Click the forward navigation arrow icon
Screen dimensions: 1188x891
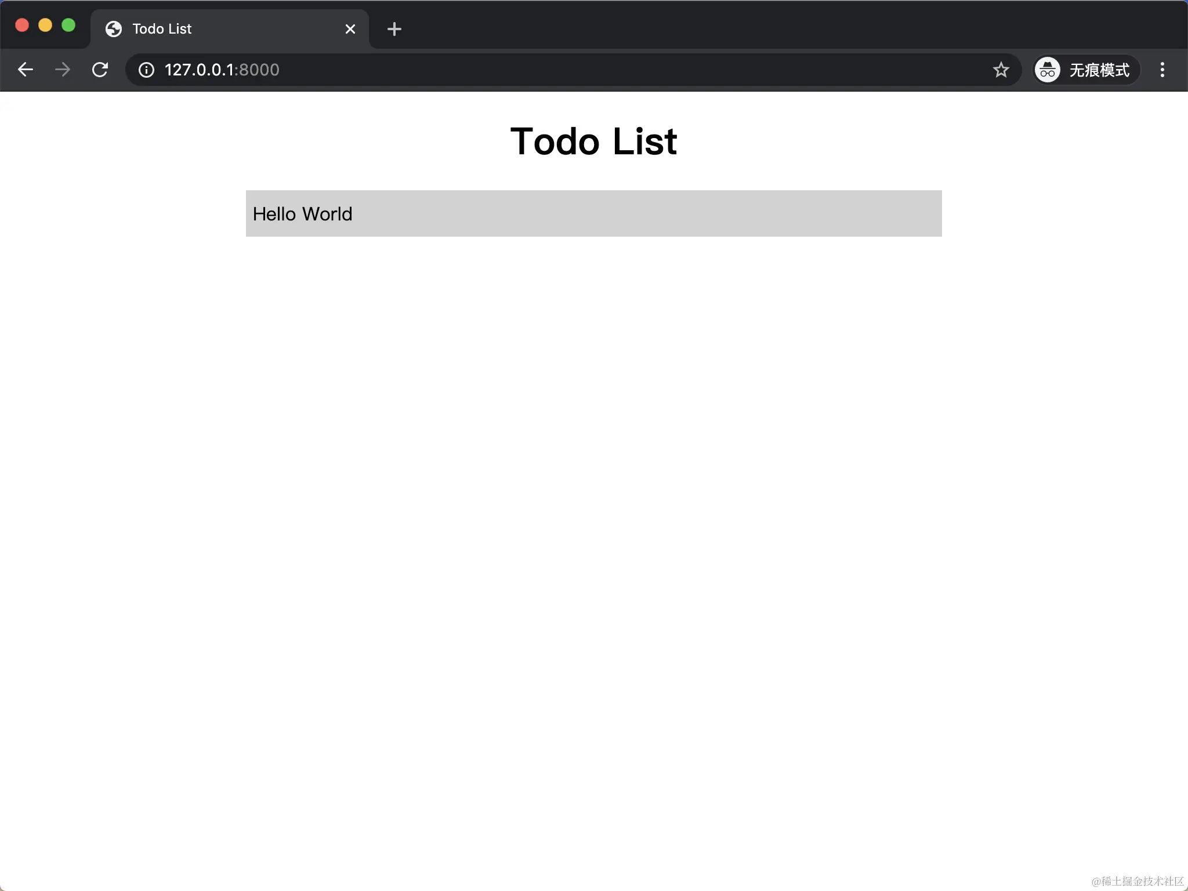(x=62, y=70)
